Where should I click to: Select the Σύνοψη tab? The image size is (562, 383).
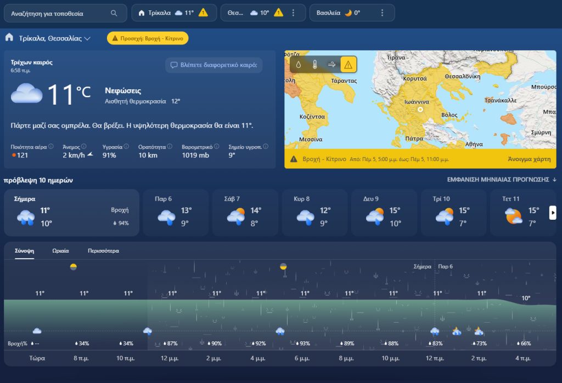25,251
